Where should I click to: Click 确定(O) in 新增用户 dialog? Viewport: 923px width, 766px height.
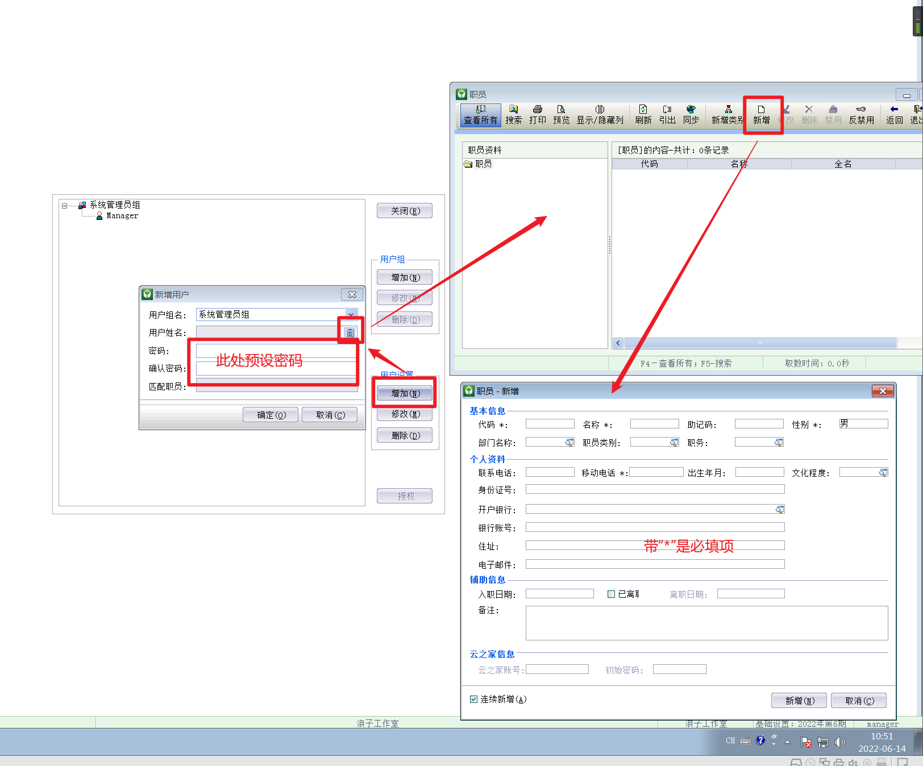point(271,415)
